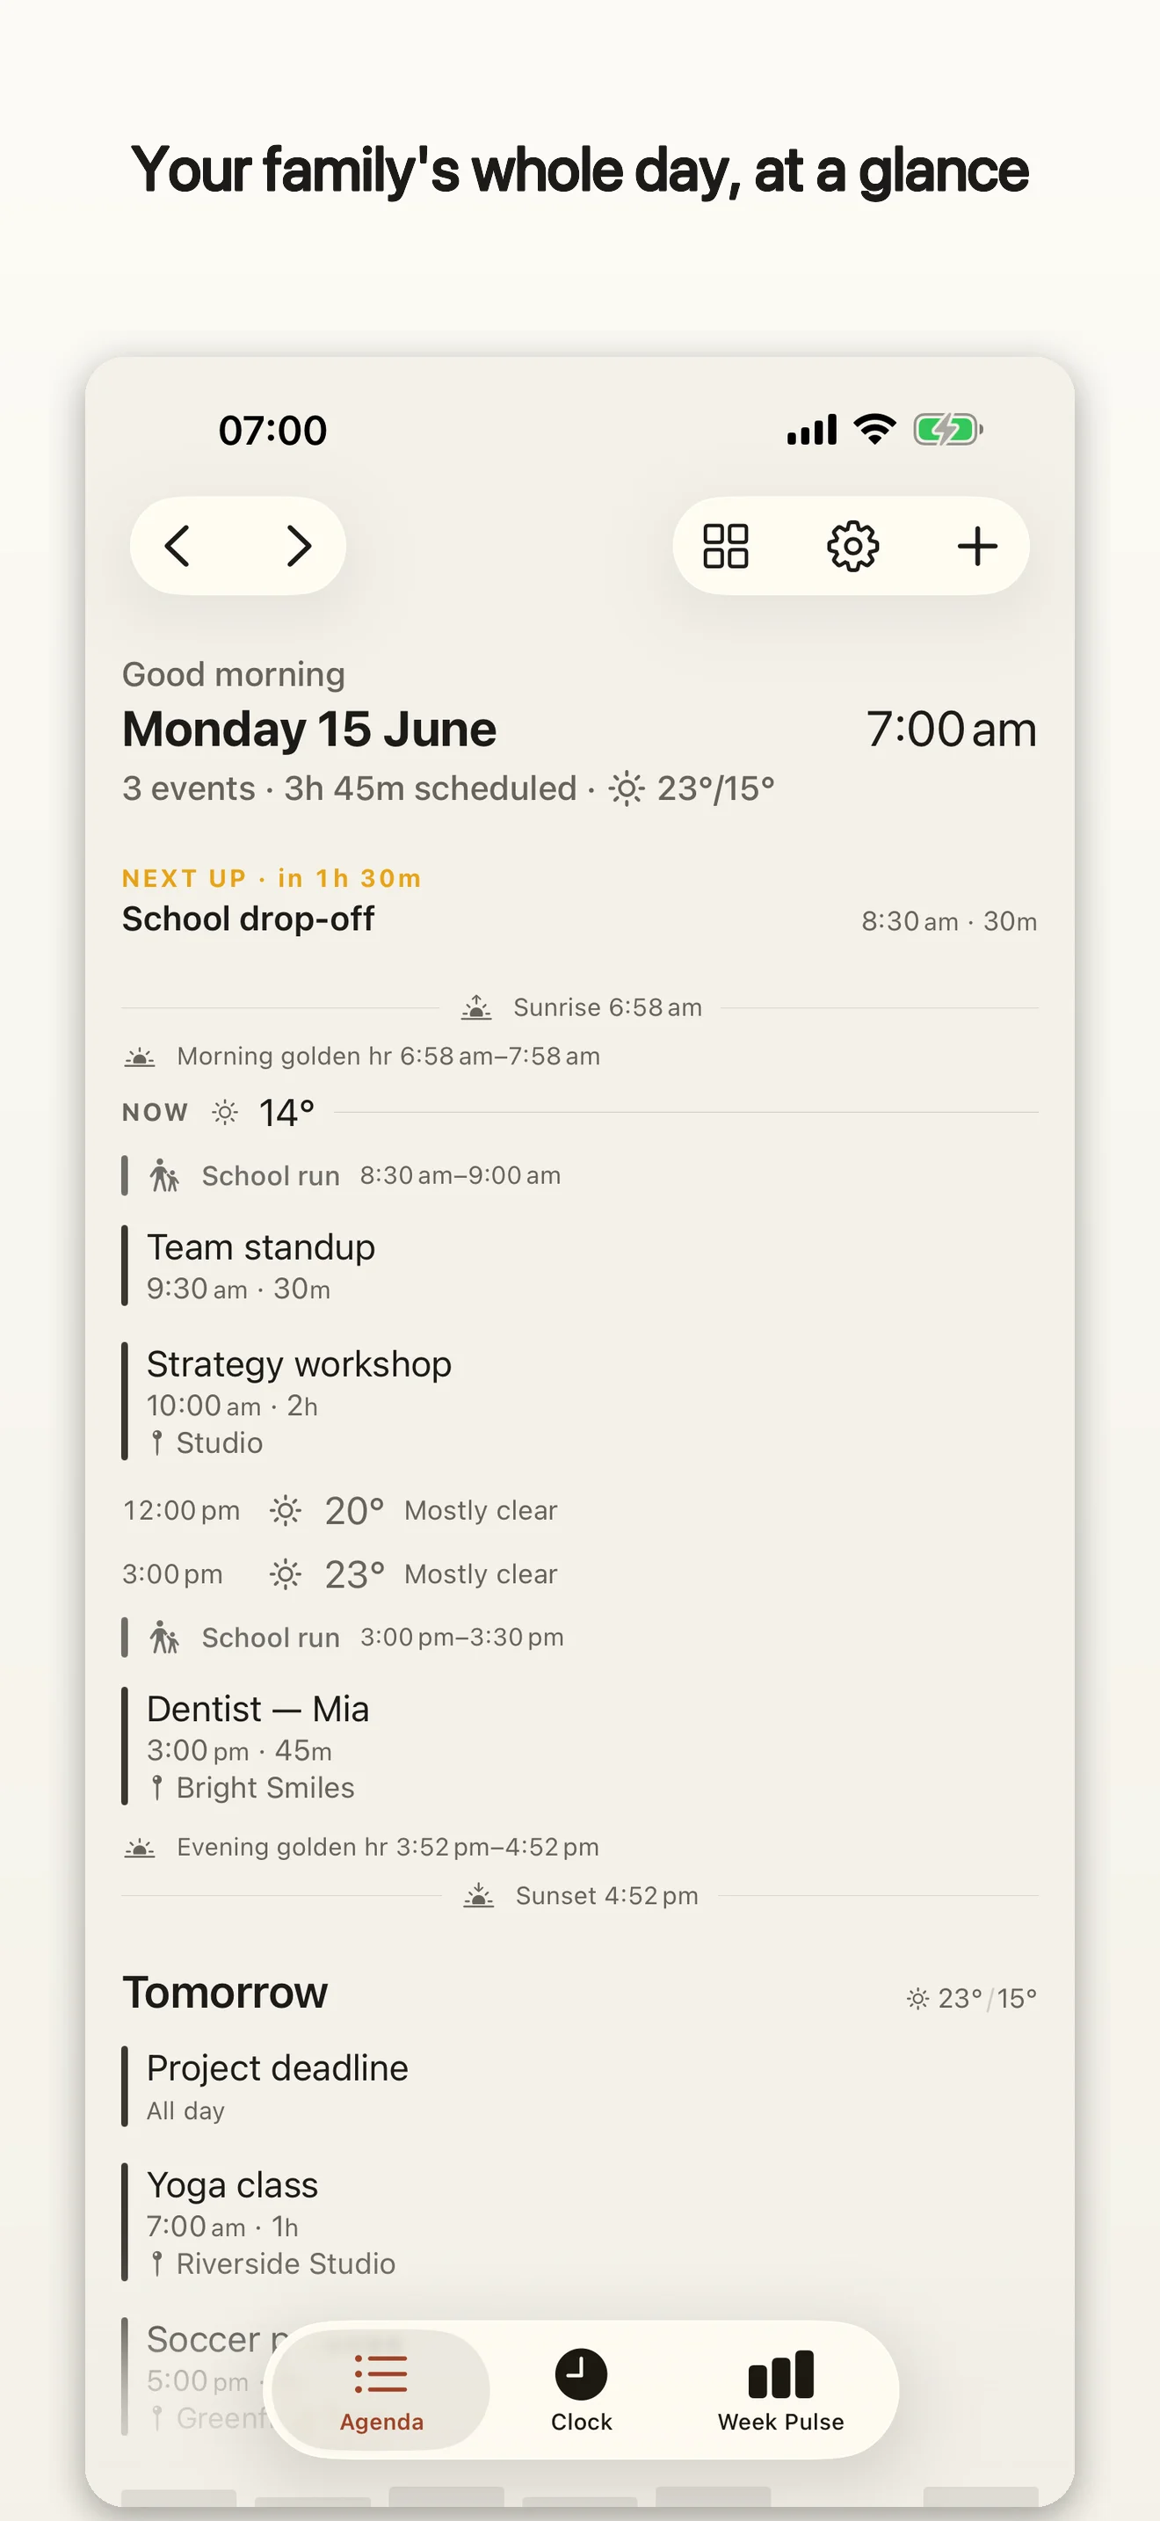
Task: Open the Team standup event
Action: click(x=579, y=1266)
